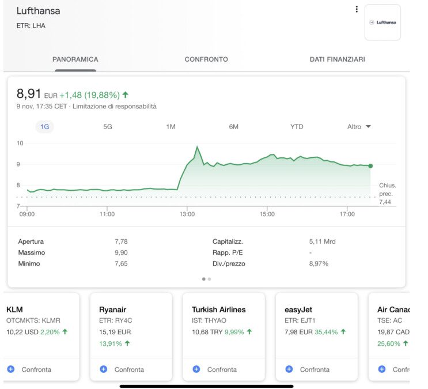Click the first page indicator dot
The height and width of the screenshot is (389, 428).
203,279
